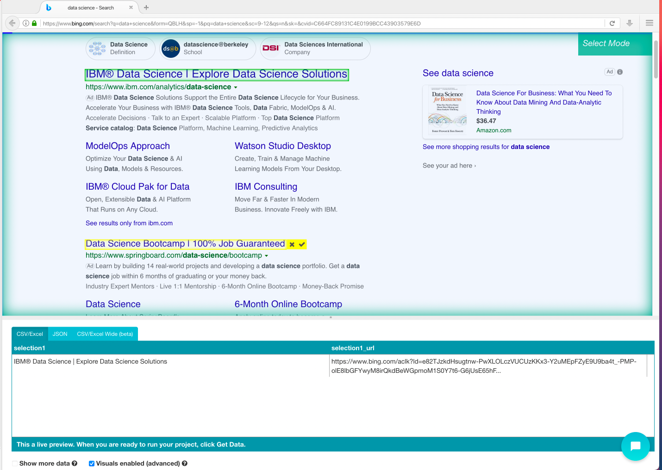Open Data Science For Business product title link

[x=544, y=102]
